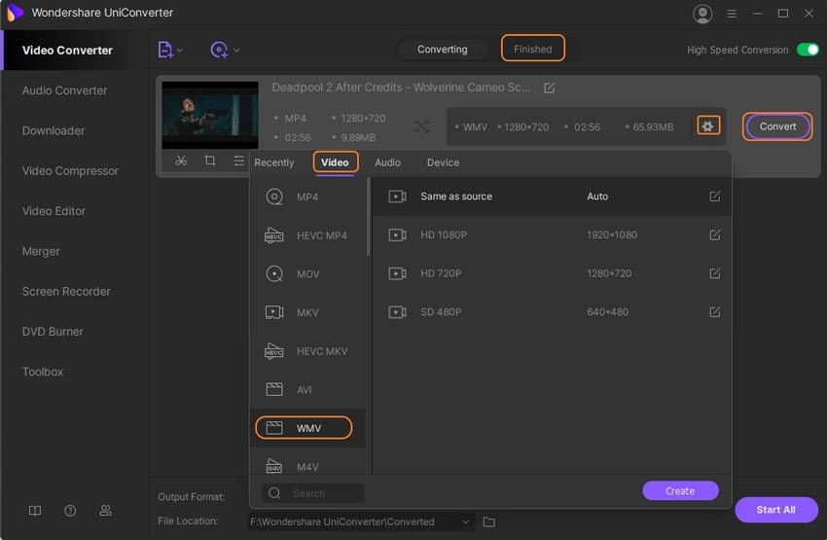Open Audio Converter in sidebar
The image size is (827, 540).
(64, 90)
